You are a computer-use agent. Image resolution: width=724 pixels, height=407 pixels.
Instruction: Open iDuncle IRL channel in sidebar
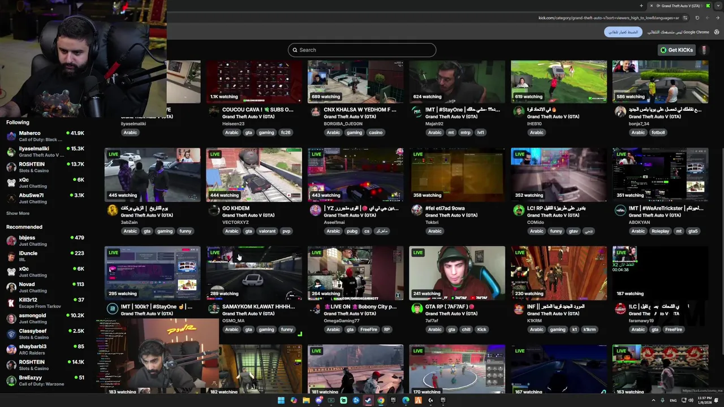[x=45, y=256]
